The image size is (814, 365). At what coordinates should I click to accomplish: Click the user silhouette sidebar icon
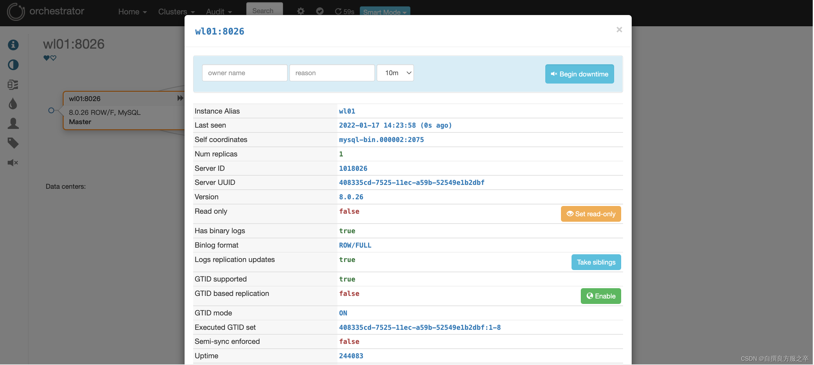point(13,123)
